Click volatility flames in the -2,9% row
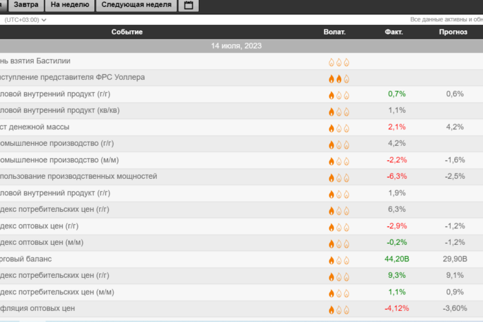483x322 pixels. [x=339, y=228]
